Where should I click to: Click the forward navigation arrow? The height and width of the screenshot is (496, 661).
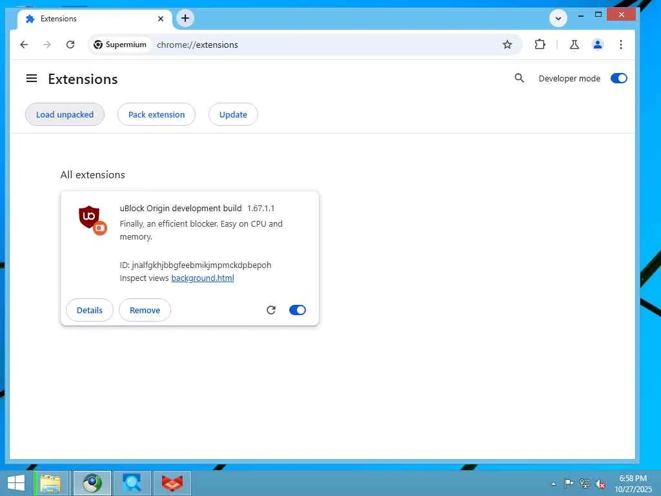(46, 45)
